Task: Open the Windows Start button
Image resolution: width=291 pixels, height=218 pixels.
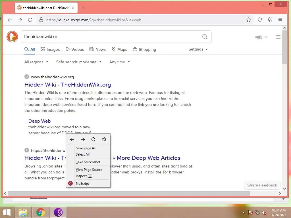Action: (7, 212)
